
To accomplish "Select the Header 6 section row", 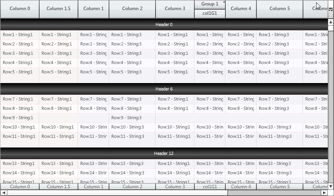I will tap(164, 89).
